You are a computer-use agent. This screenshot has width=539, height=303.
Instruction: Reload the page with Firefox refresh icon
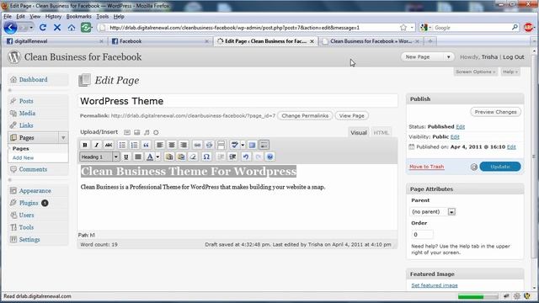pos(43,28)
